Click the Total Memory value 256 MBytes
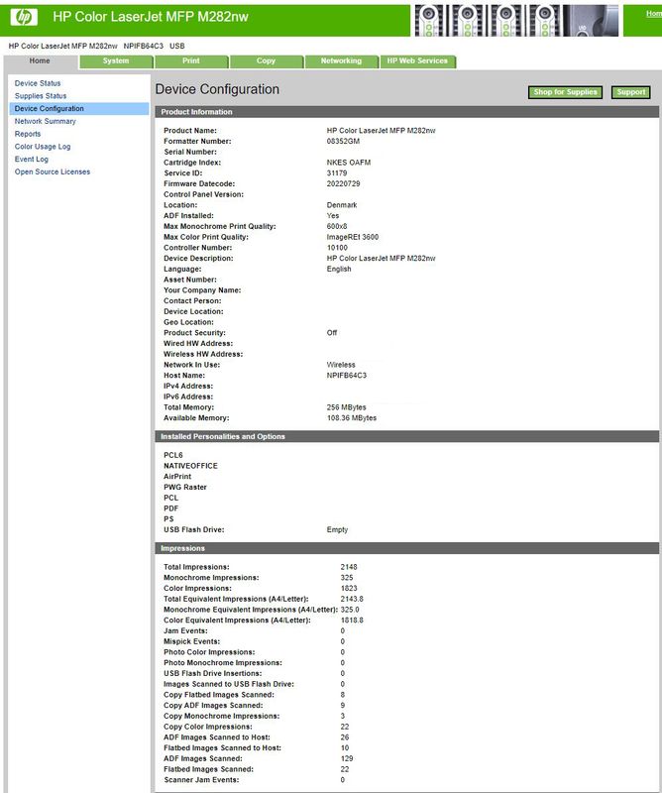The image size is (662, 793). click(347, 406)
